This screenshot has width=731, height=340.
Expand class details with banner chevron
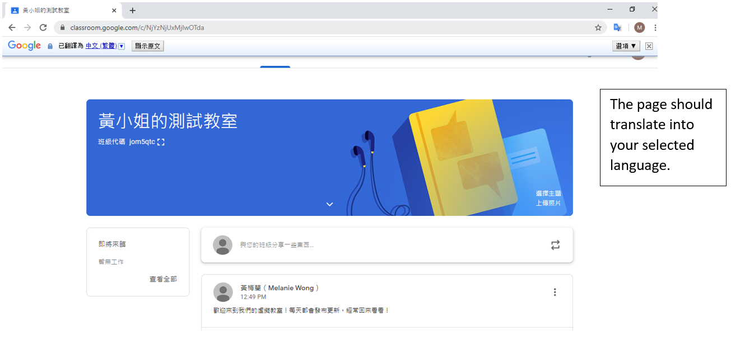[x=329, y=204]
